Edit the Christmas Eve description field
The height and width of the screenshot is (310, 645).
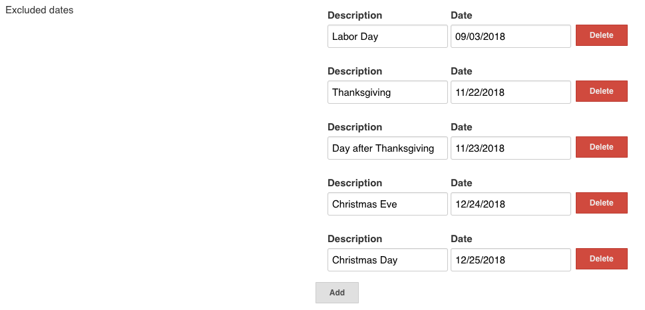(x=387, y=204)
